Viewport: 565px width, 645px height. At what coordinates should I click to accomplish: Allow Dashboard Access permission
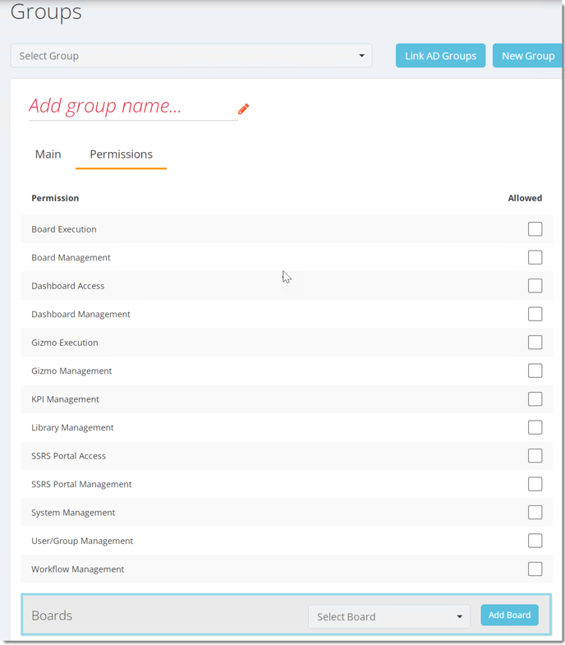(x=535, y=286)
